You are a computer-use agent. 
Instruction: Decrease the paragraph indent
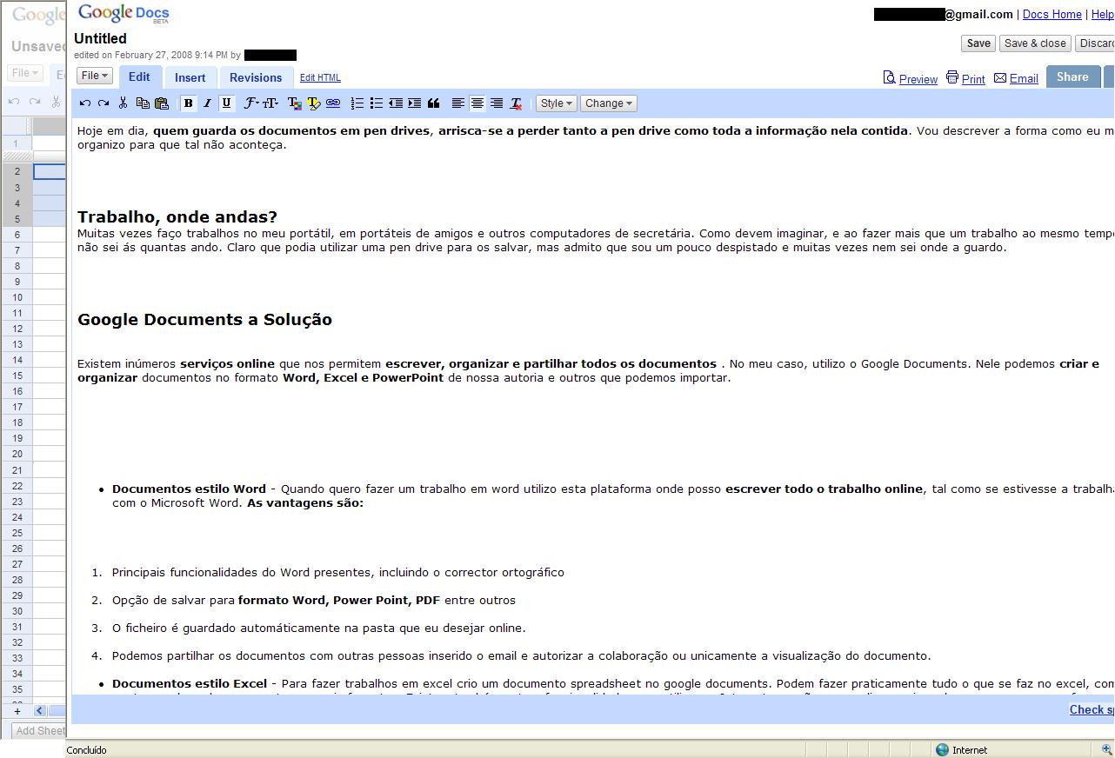point(395,103)
